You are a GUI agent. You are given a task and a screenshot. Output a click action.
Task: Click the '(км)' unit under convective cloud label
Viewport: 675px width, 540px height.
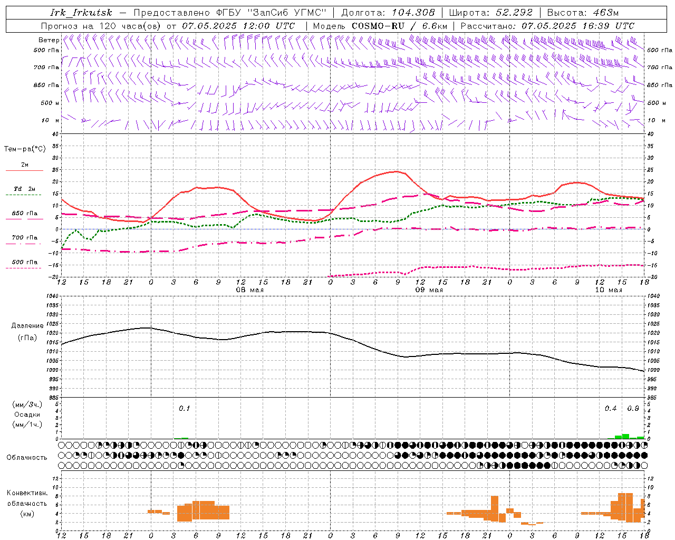click(27, 514)
